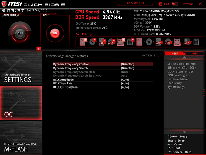Open the OC overclocking tile
Screen dimensions: 206x155
21,103
